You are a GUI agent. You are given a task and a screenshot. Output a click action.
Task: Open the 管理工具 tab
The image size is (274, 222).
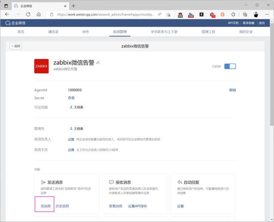click(x=208, y=32)
